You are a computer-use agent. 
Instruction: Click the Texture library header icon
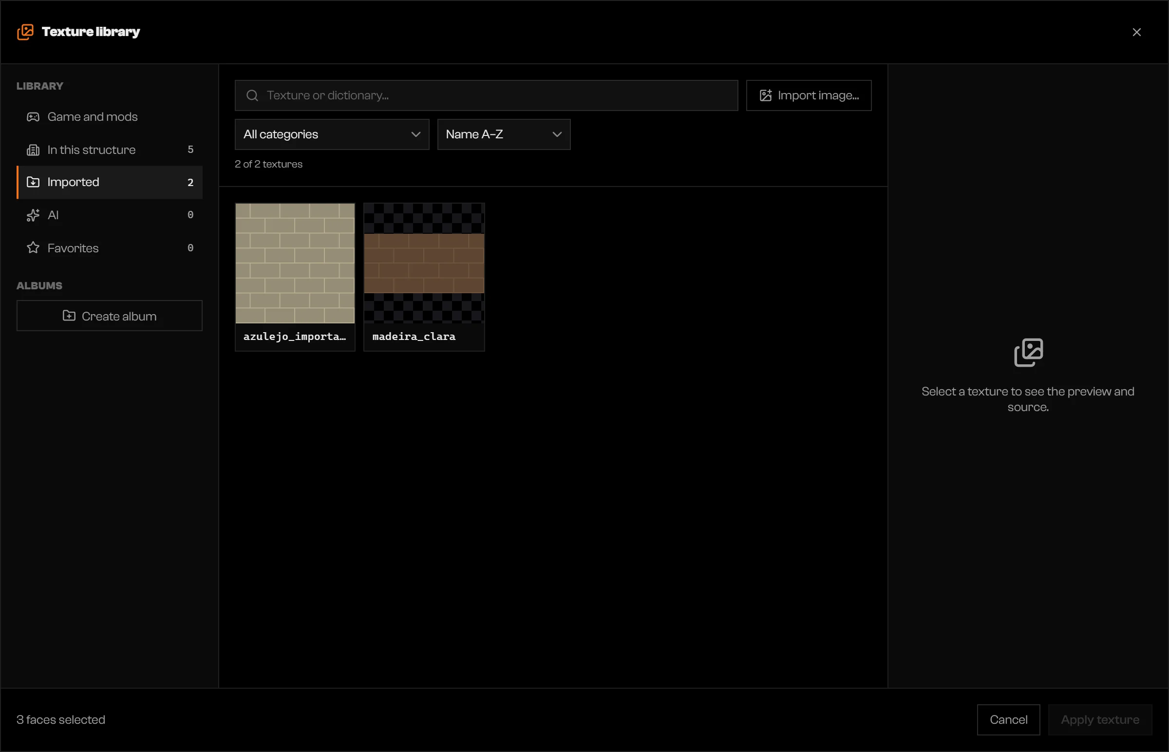coord(25,32)
